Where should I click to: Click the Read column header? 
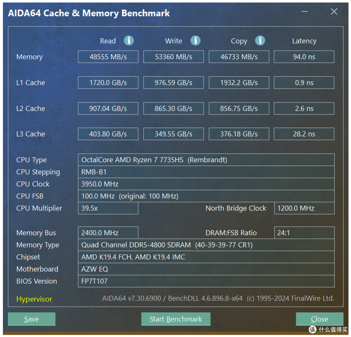108,41
